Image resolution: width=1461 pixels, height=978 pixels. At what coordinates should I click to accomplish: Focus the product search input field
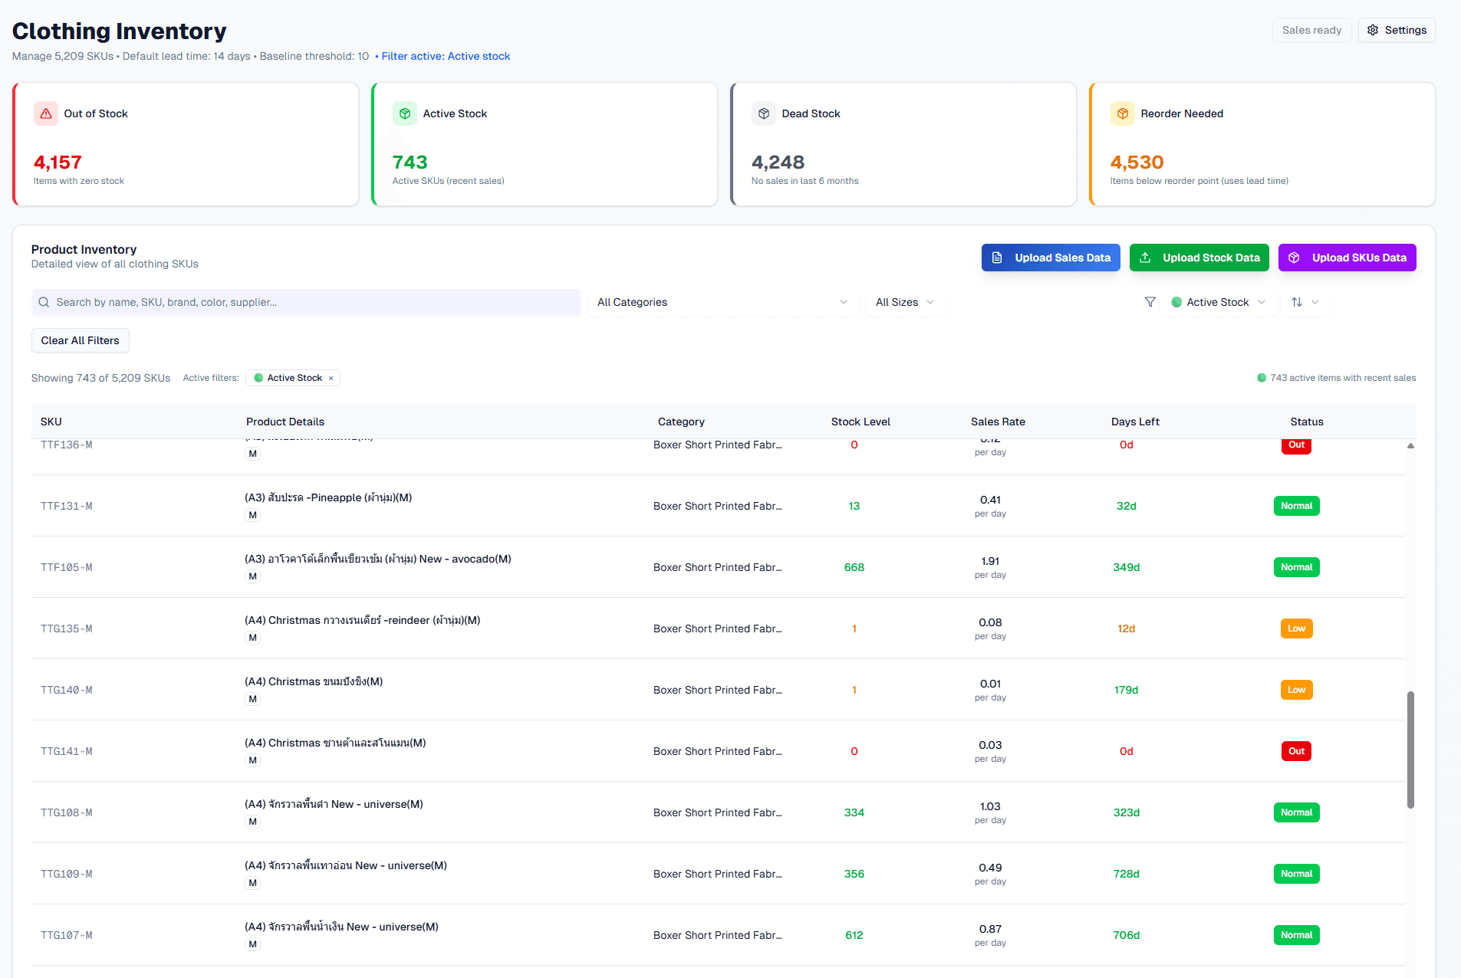306,302
